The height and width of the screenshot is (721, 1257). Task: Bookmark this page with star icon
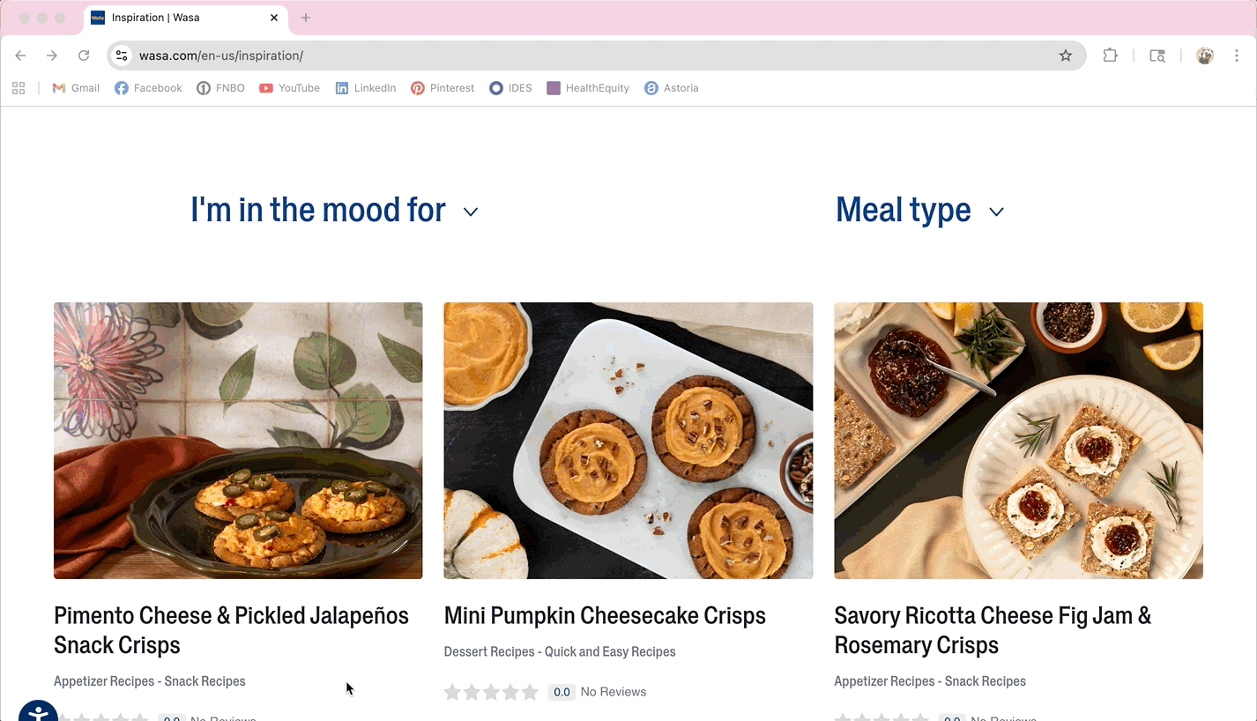pos(1066,56)
